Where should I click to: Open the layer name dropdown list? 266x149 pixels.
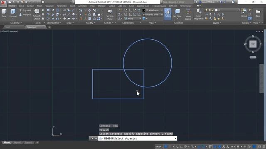(x=222, y=10)
